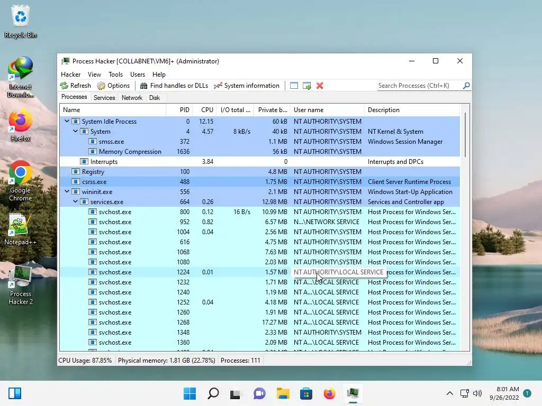Select the Recycle Bin desktop icon
Screen dimensions: 542x406
coord(21,22)
